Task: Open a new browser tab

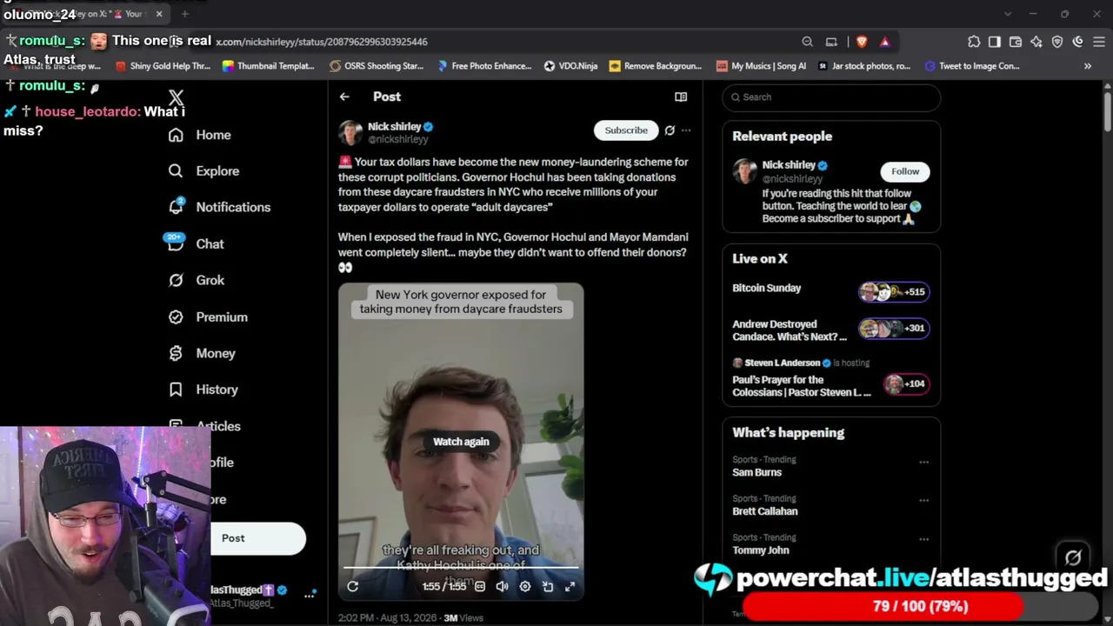Action: [x=185, y=14]
